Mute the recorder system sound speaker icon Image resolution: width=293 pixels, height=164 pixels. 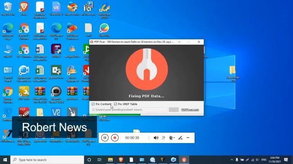pos(156,138)
